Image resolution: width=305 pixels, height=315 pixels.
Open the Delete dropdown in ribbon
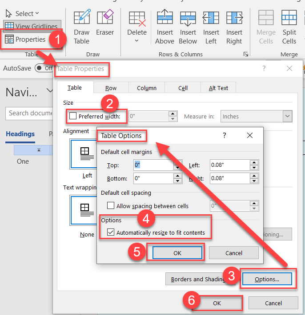[137, 27]
